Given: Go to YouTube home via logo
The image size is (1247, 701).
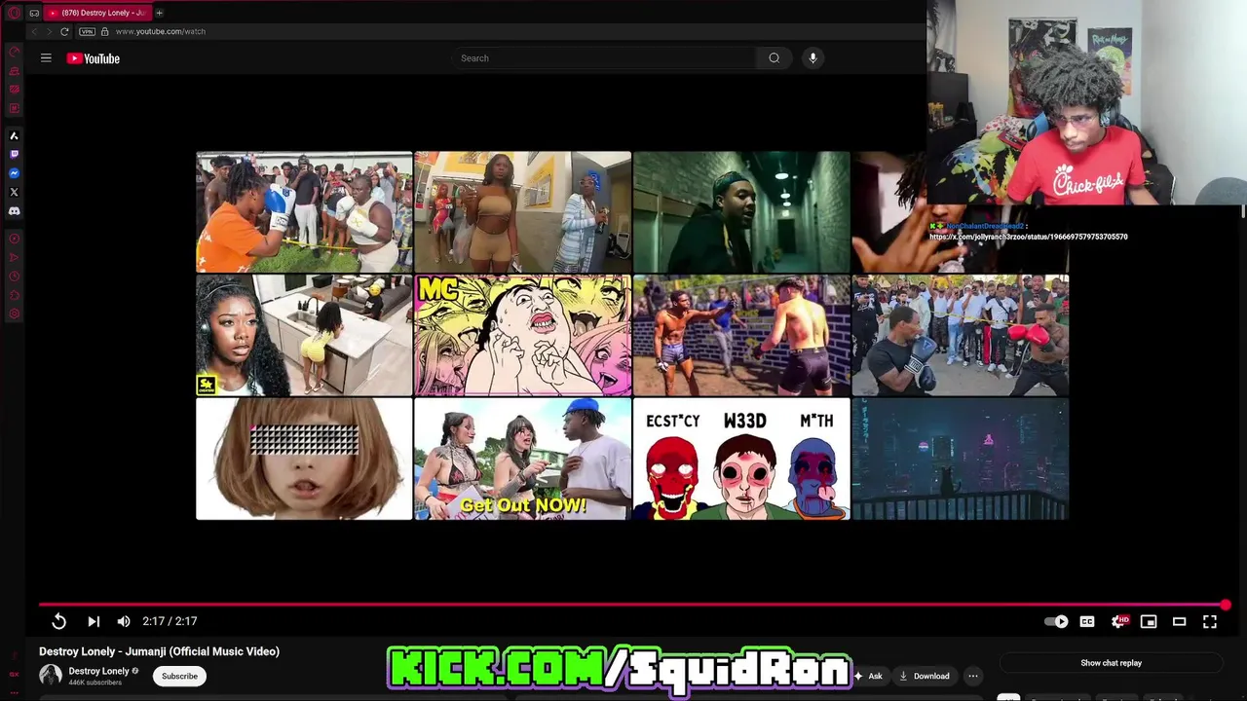Looking at the screenshot, I should [94, 58].
